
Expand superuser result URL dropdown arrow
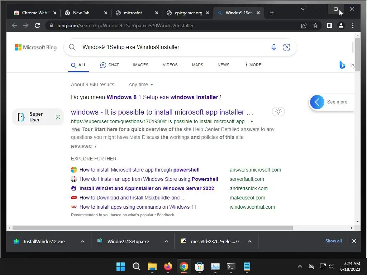(x=252, y=122)
